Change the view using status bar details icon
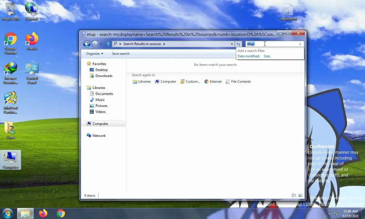The image size is (365, 219). click(294, 195)
